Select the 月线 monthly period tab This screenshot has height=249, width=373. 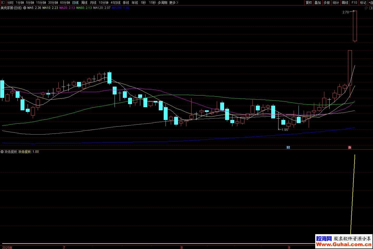pyautogui.click(x=93, y=3)
